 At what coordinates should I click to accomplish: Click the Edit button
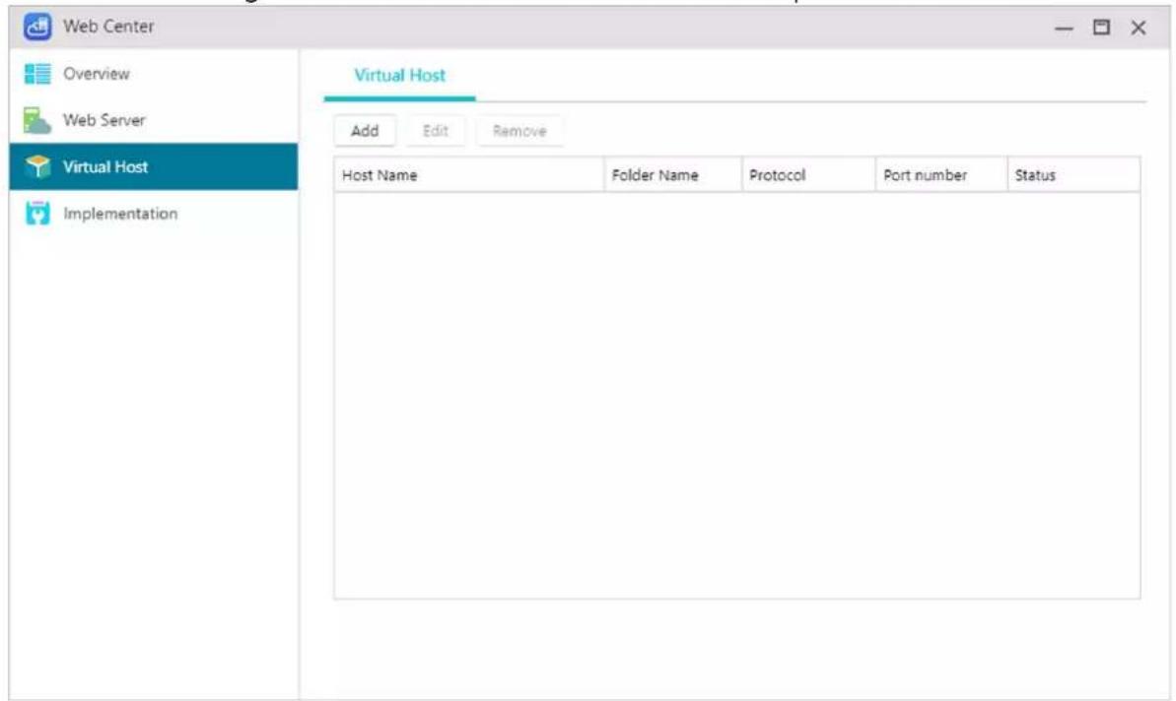(x=435, y=131)
